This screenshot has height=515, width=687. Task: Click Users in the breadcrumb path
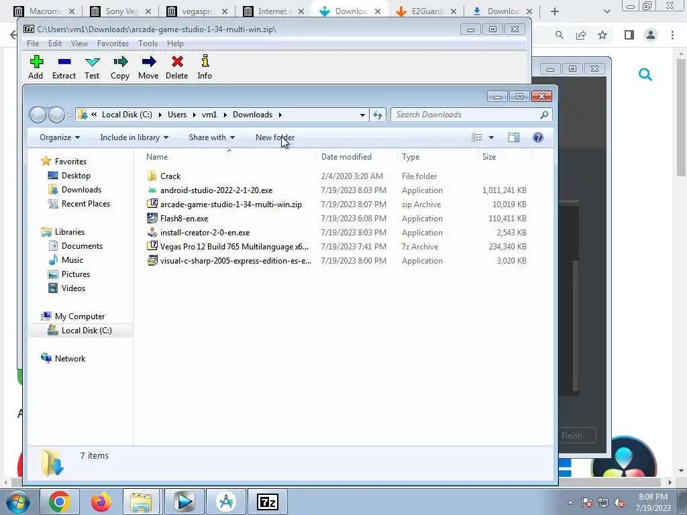[x=177, y=115]
